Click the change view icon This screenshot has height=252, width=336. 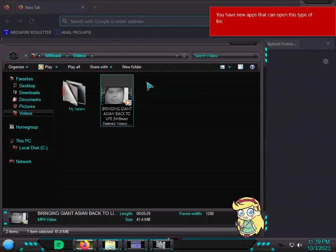[222, 67]
